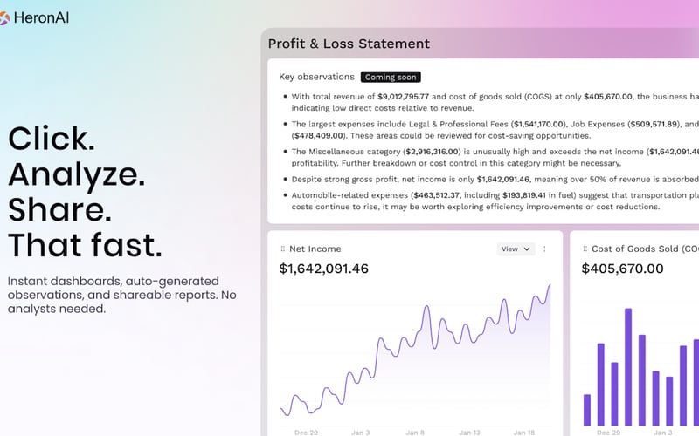Click Jan 18 label on Net Income axis
Viewport: 699px width, 436px height.
(x=523, y=433)
